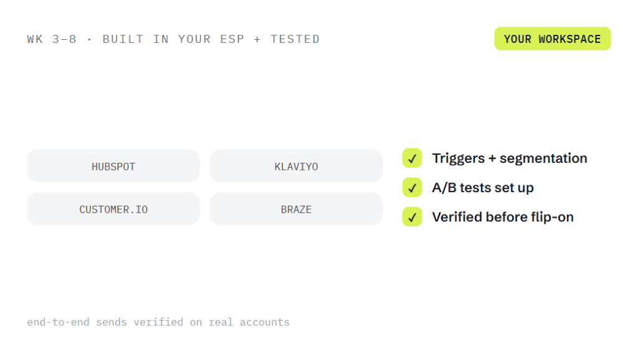Click the Verified before flip-on text
The width and height of the screenshot is (638, 355).
pos(503,218)
